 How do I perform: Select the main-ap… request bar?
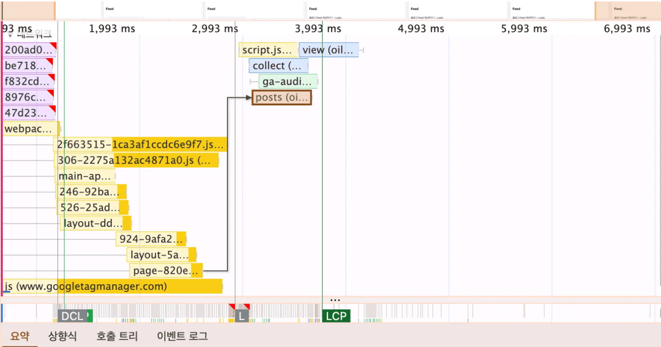tap(86, 177)
